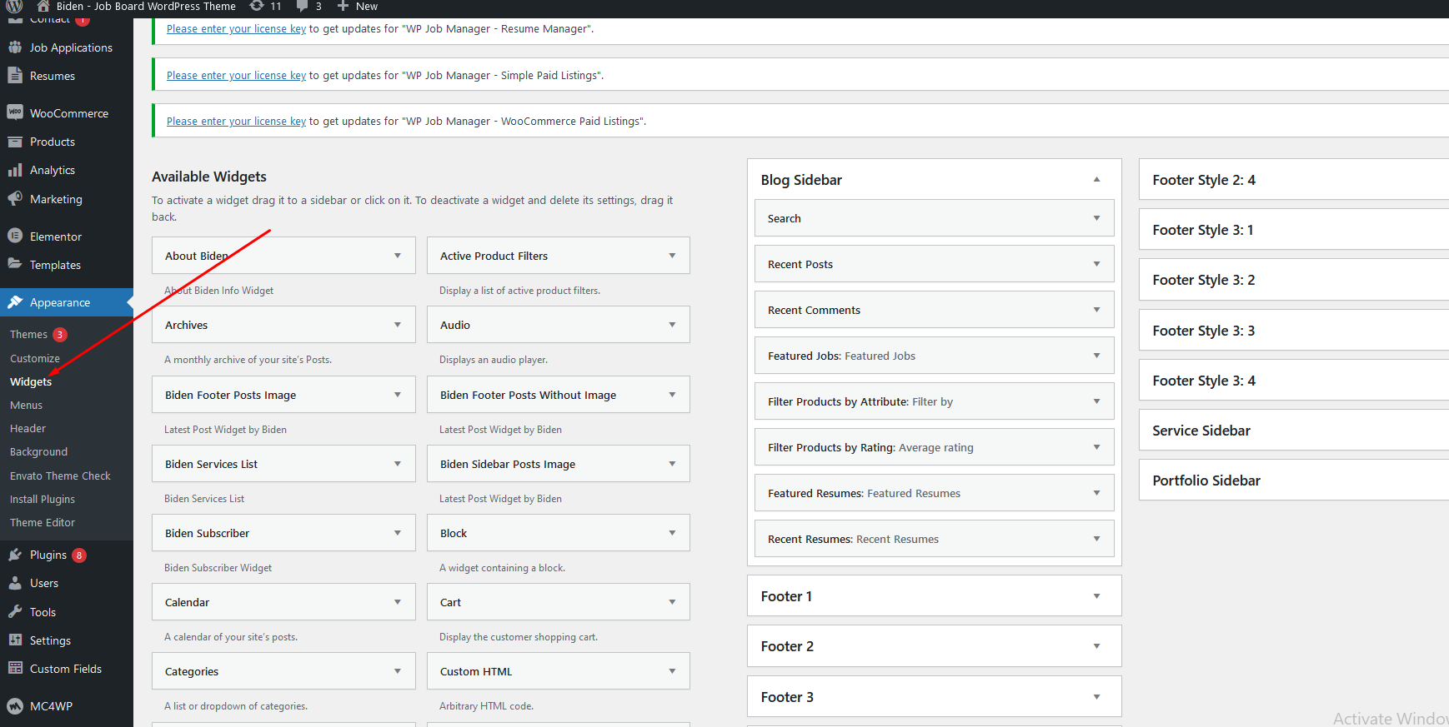This screenshot has height=727, width=1449.
Task: Open Background submenu item
Action: (x=38, y=451)
